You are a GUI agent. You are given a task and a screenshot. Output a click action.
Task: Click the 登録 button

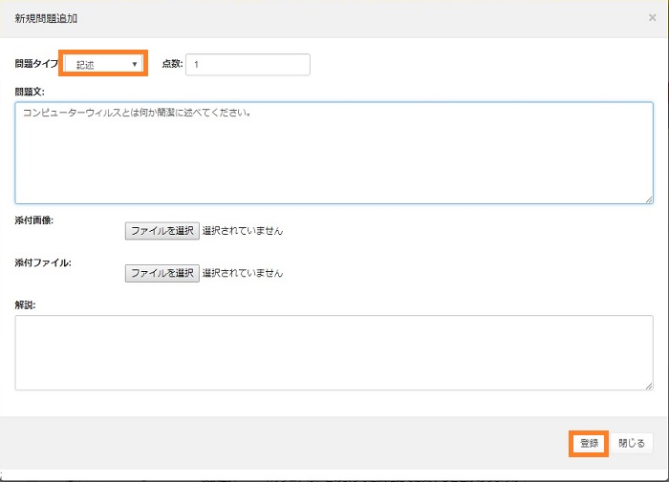coord(589,443)
